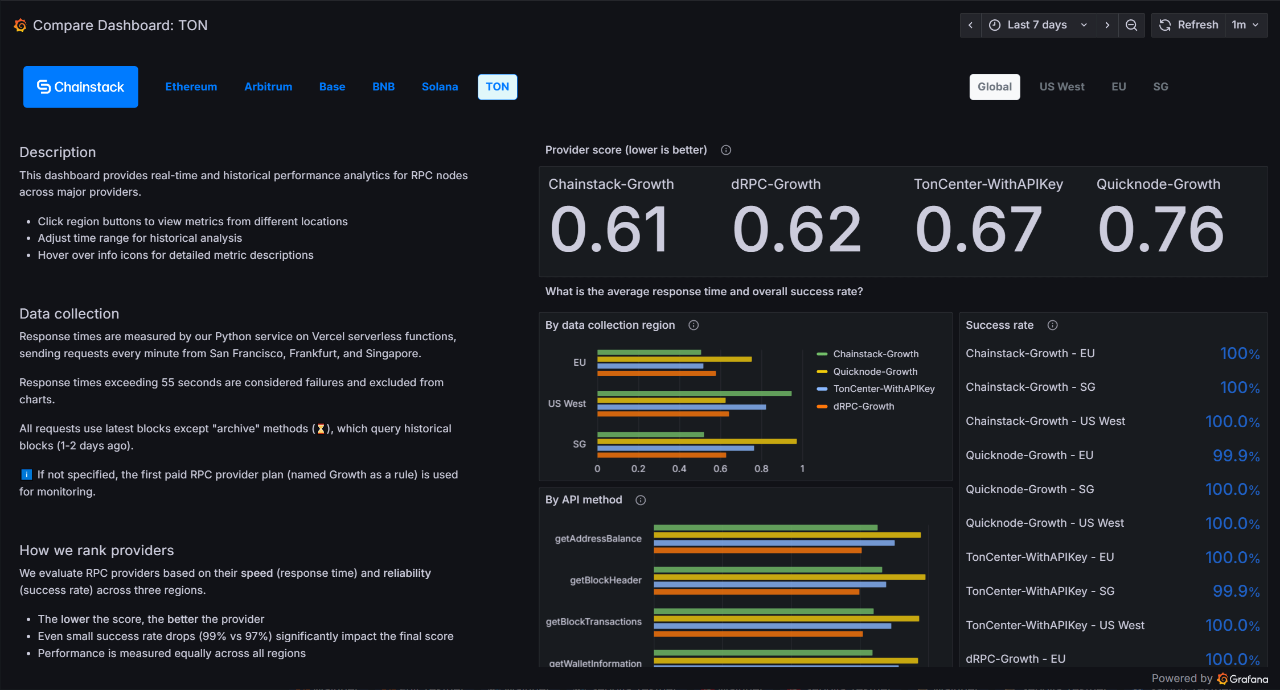Click the average response time question row
The width and height of the screenshot is (1280, 690).
click(x=704, y=292)
